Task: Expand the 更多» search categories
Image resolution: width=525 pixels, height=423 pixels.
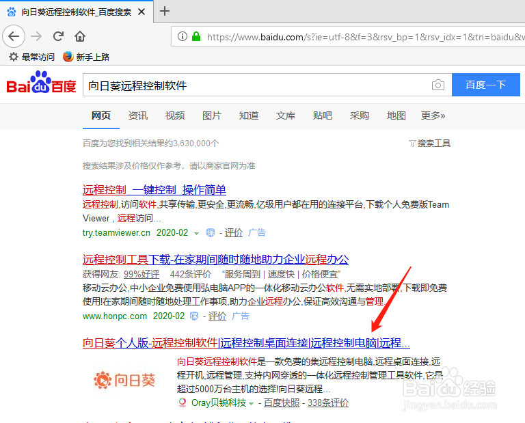Action: point(433,115)
